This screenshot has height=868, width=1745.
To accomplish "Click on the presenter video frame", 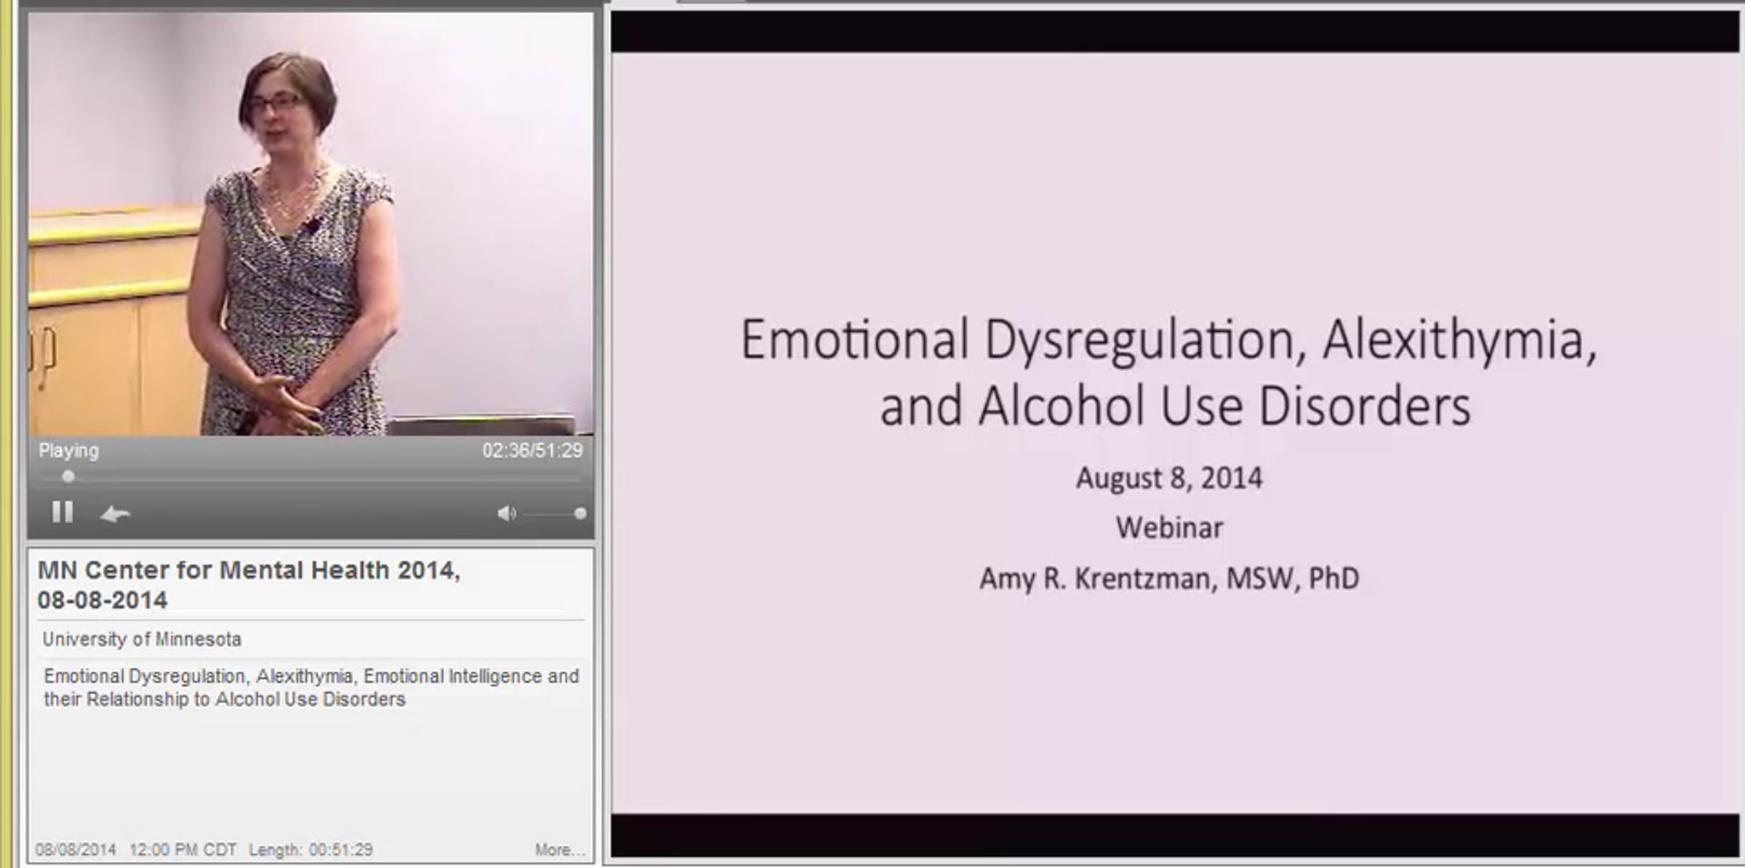I will click(311, 225).
